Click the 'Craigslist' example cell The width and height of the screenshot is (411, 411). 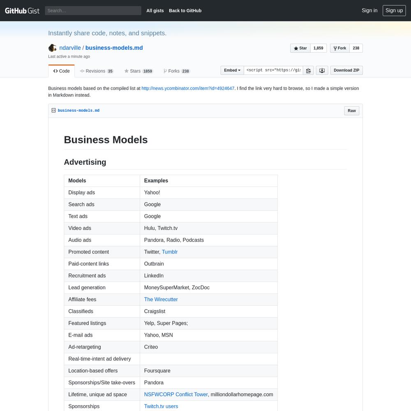[x=209, y=312]
